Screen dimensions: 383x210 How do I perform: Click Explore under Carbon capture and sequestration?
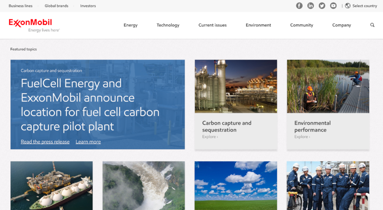point(210,137)
